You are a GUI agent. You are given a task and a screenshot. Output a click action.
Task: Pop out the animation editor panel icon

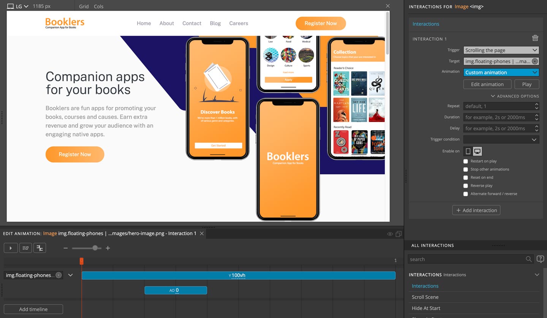coord(398,234)
